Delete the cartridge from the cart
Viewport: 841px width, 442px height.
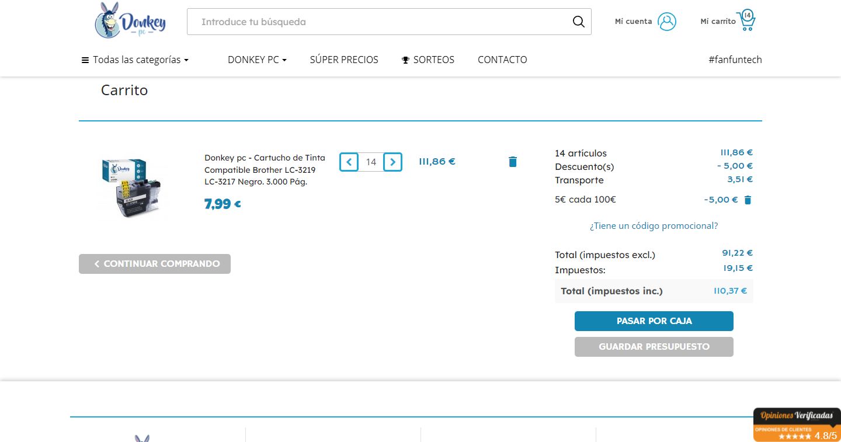pos(513,162)
